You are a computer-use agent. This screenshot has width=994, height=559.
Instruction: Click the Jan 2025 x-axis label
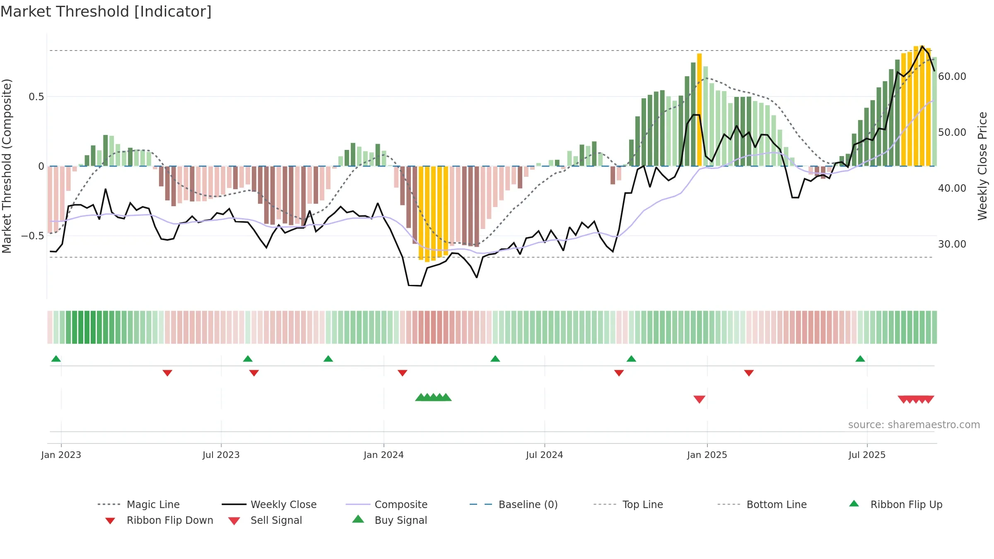click(707, 455)
